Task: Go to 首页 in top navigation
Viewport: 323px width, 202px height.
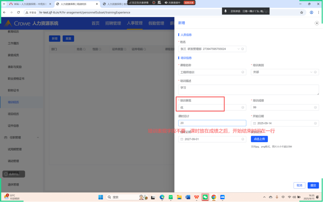Action: [x=95, y=23]
